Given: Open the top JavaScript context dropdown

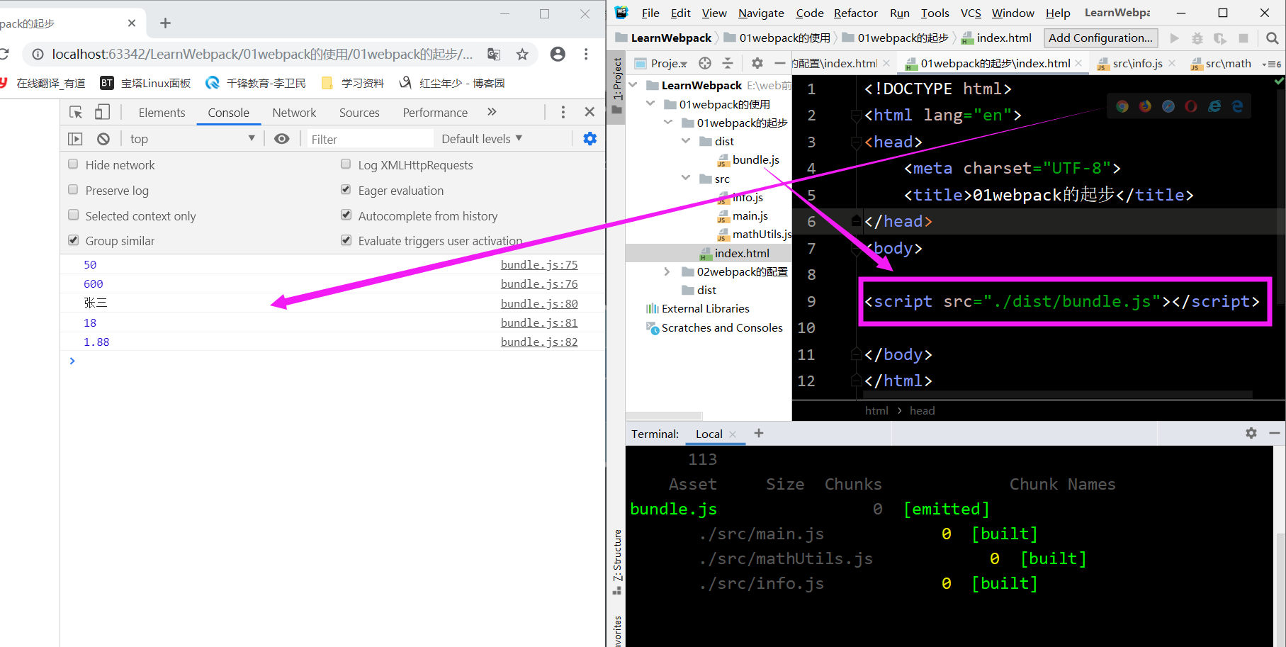Looking at the screenshot, I should tap(192, 139).
